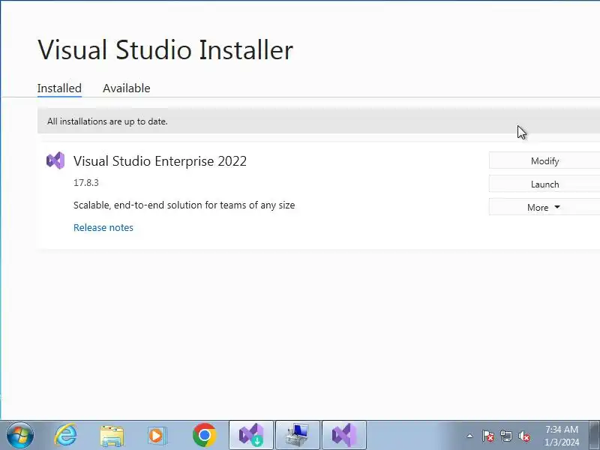Show hidden system tray icons arrow

[x=470, y=436]
